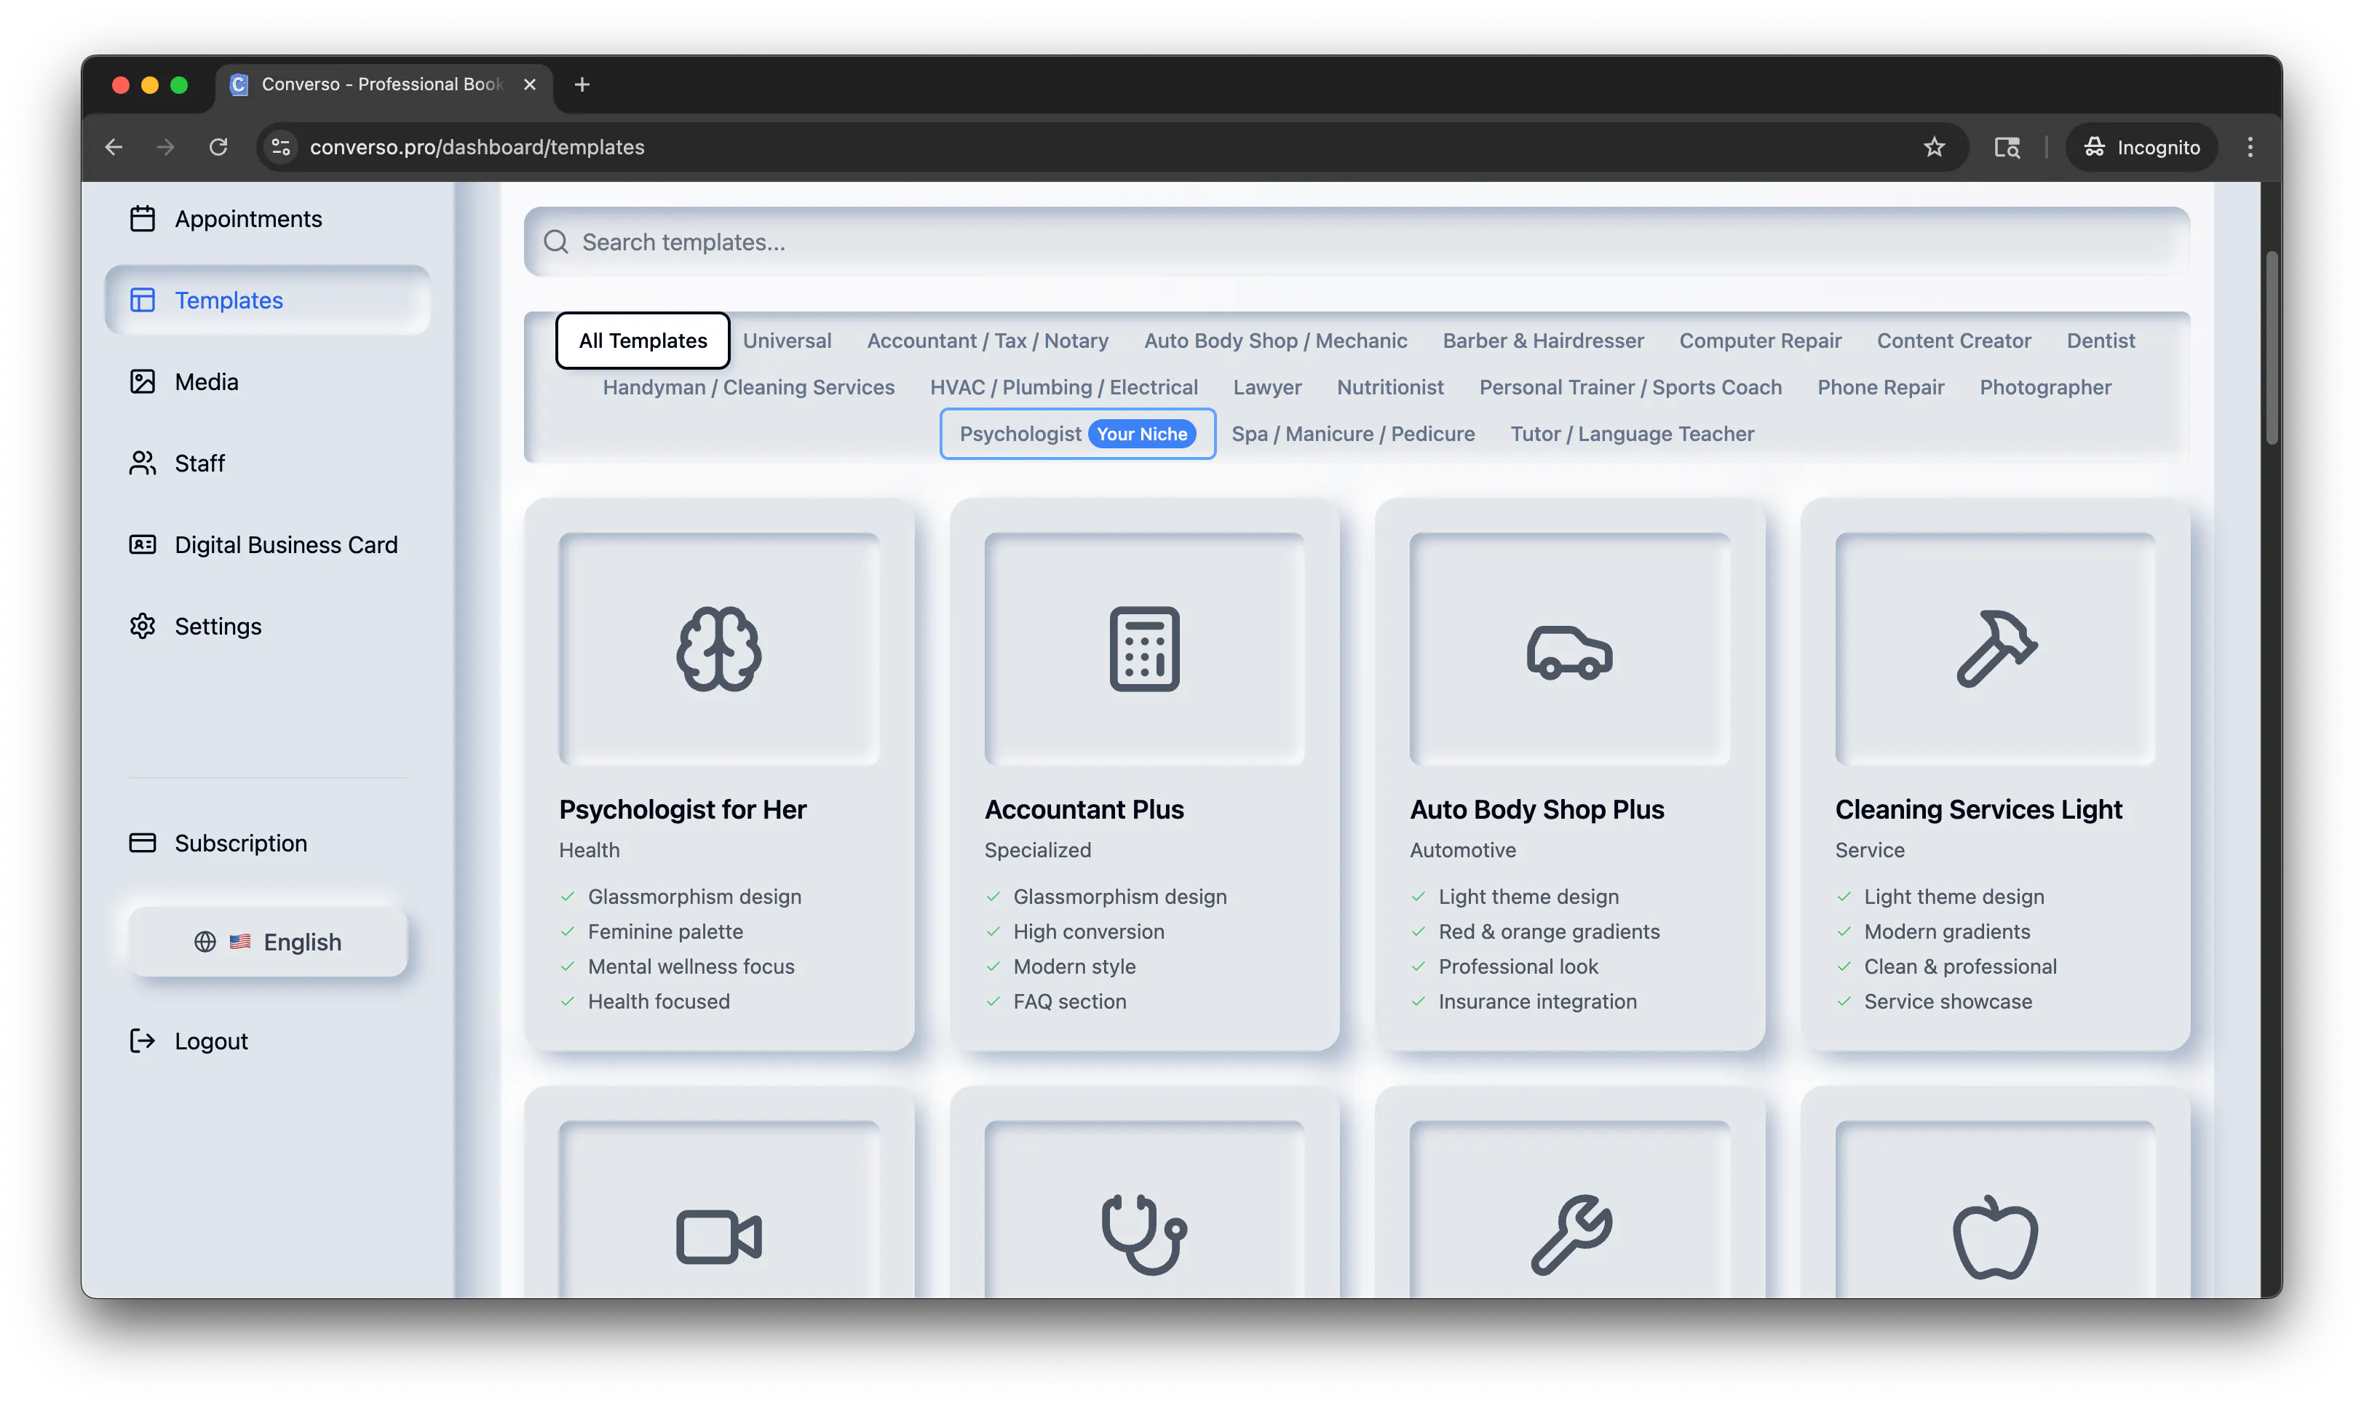This screenshot has width=2364, height=1406.
Task: Click the site info icon in address bar
Action: pos(280,147)
